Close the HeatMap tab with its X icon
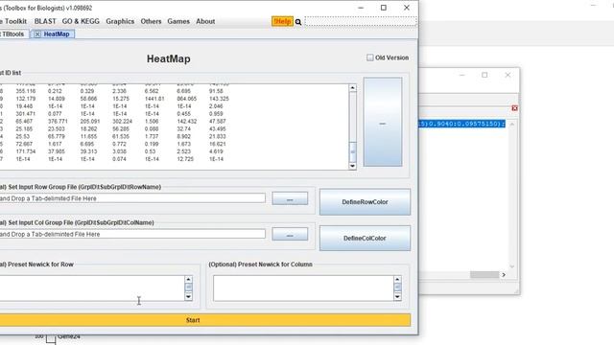This screenshot has height=345, width=614. [37, 34]
